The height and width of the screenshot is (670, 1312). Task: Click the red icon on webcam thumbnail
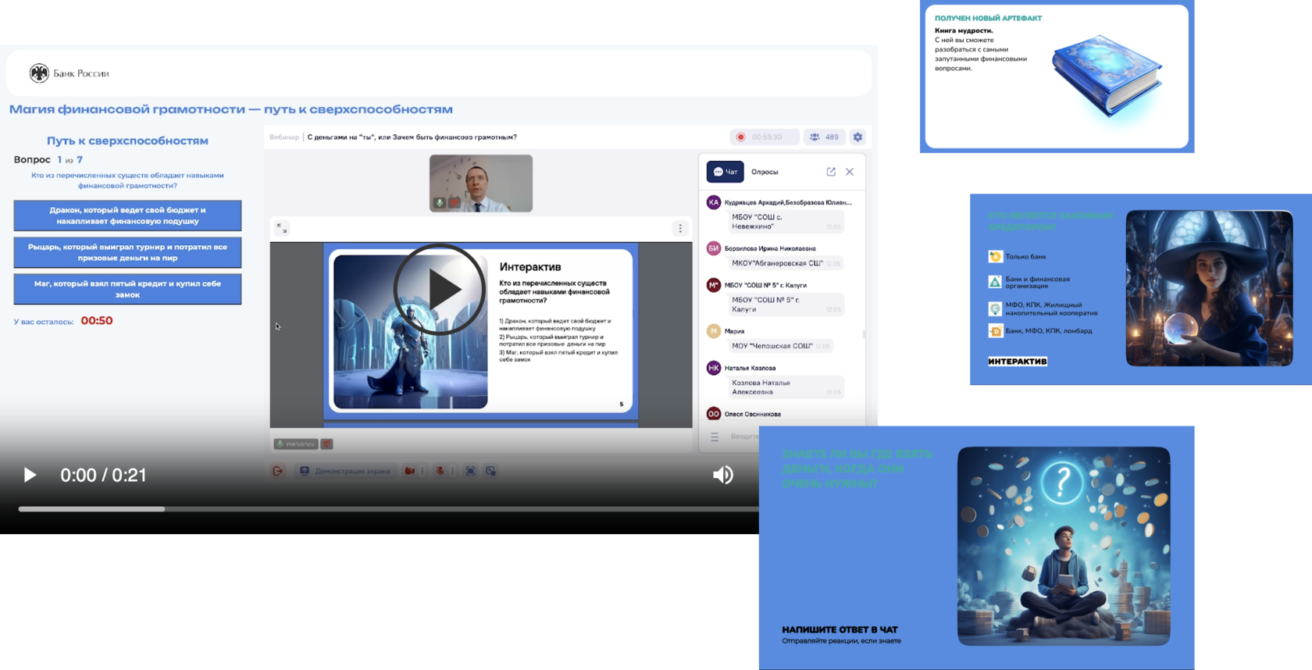coord(455,203)
